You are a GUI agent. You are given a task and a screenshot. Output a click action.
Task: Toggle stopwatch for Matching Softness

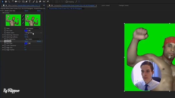(5, 37)
